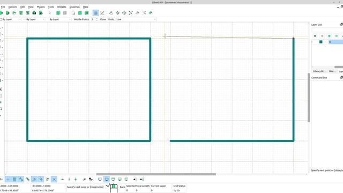Toggle Restrict Vertical

(69, 180)
